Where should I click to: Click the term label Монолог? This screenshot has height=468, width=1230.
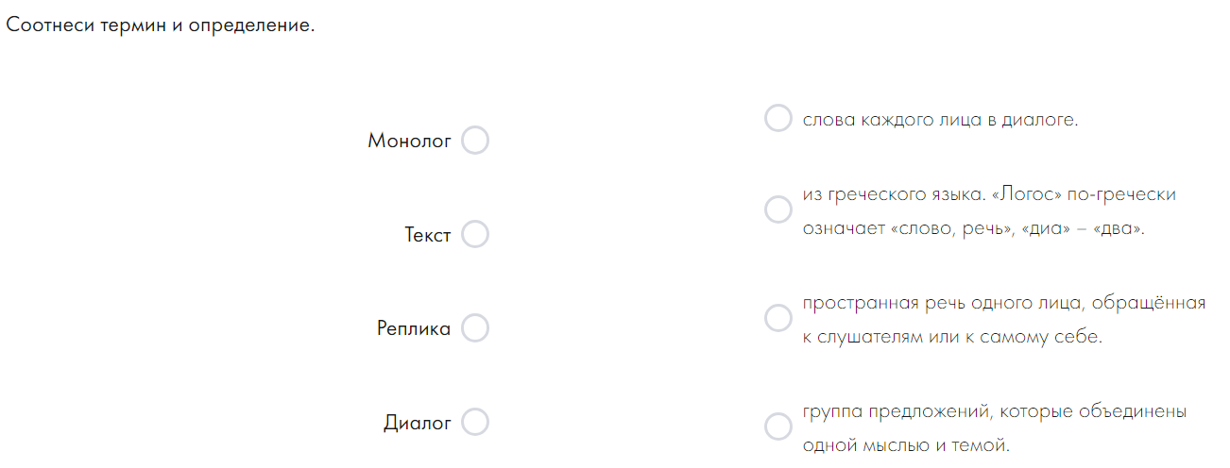[410, 142]
